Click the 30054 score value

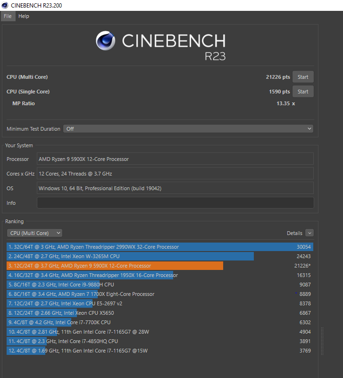tap(304, 247)
